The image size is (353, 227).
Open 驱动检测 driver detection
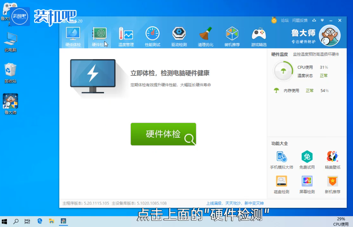click(x=179, y=37)
